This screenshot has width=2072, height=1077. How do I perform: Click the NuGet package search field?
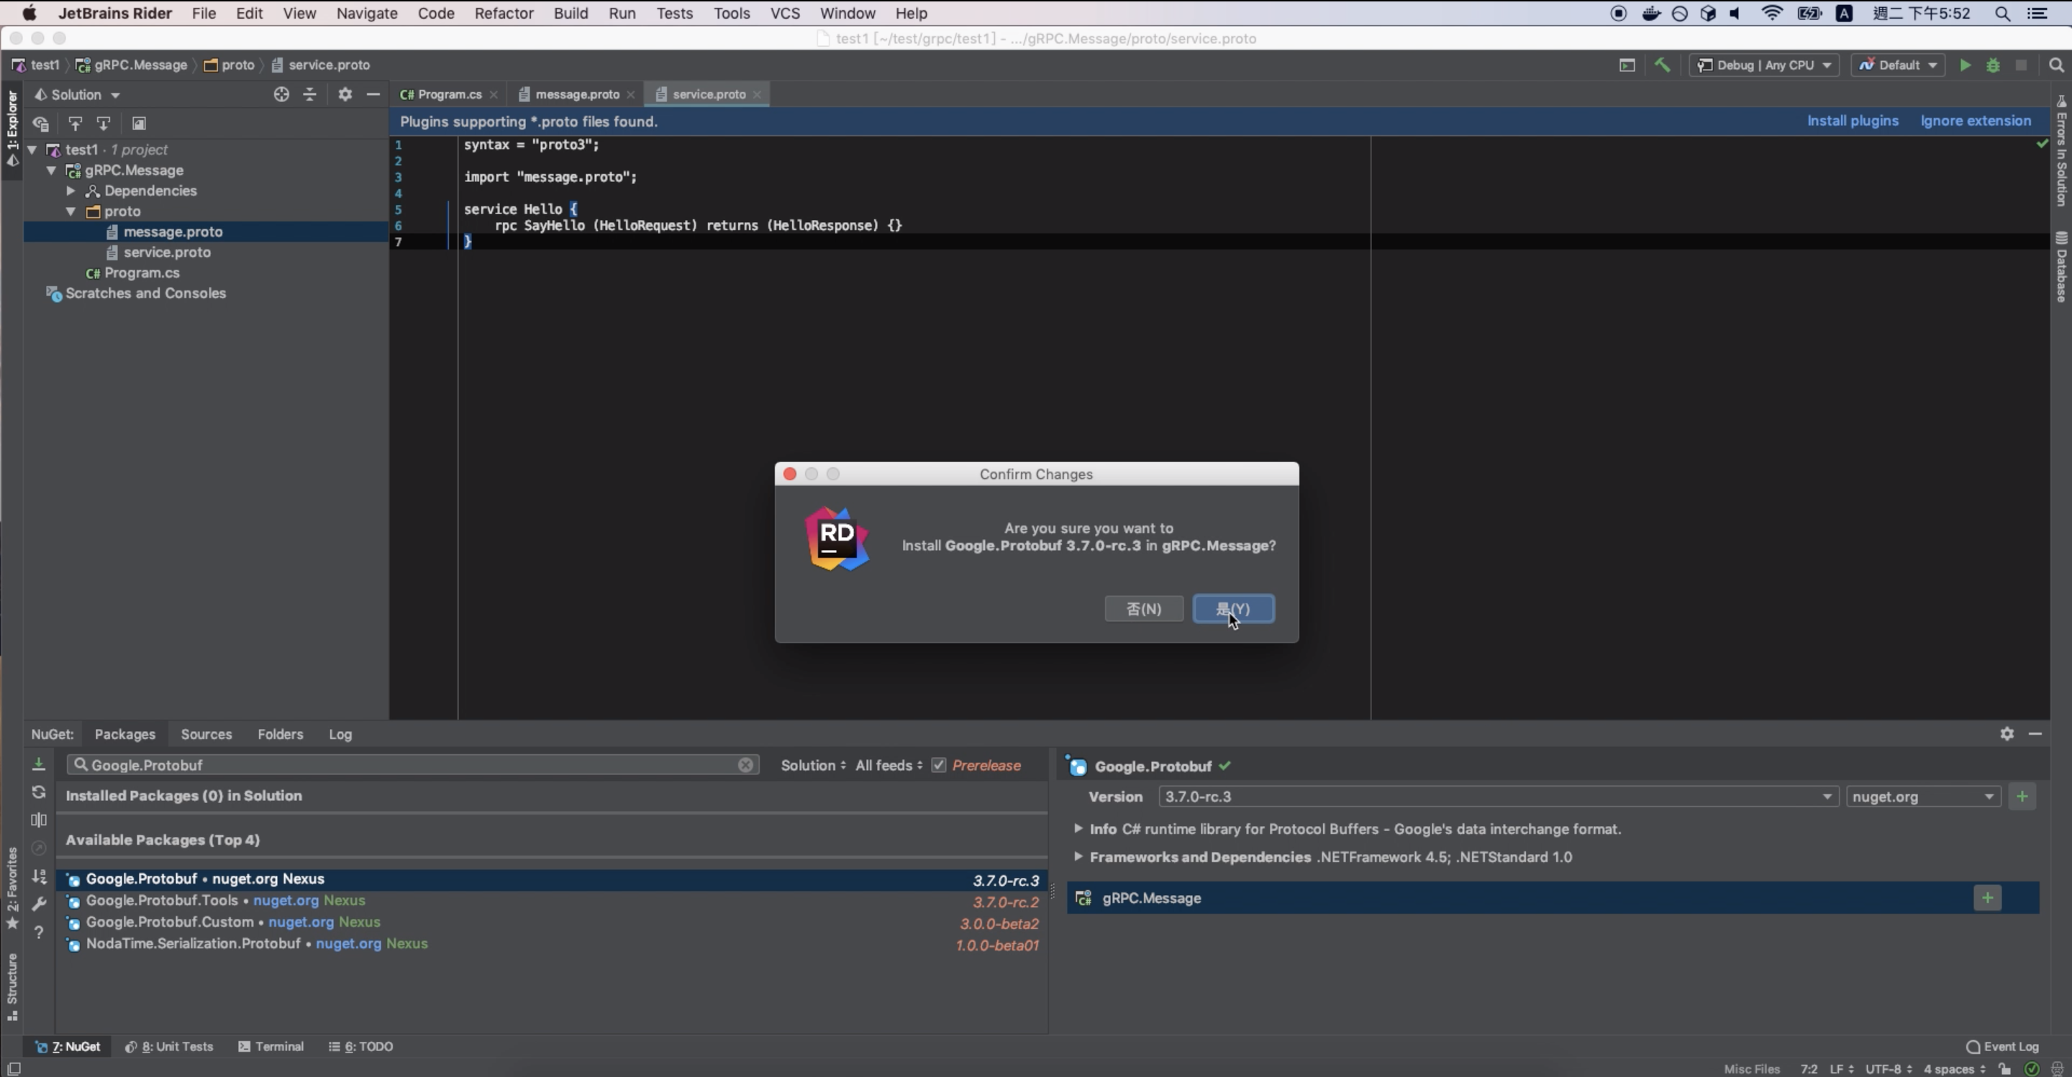coord(414,765)
